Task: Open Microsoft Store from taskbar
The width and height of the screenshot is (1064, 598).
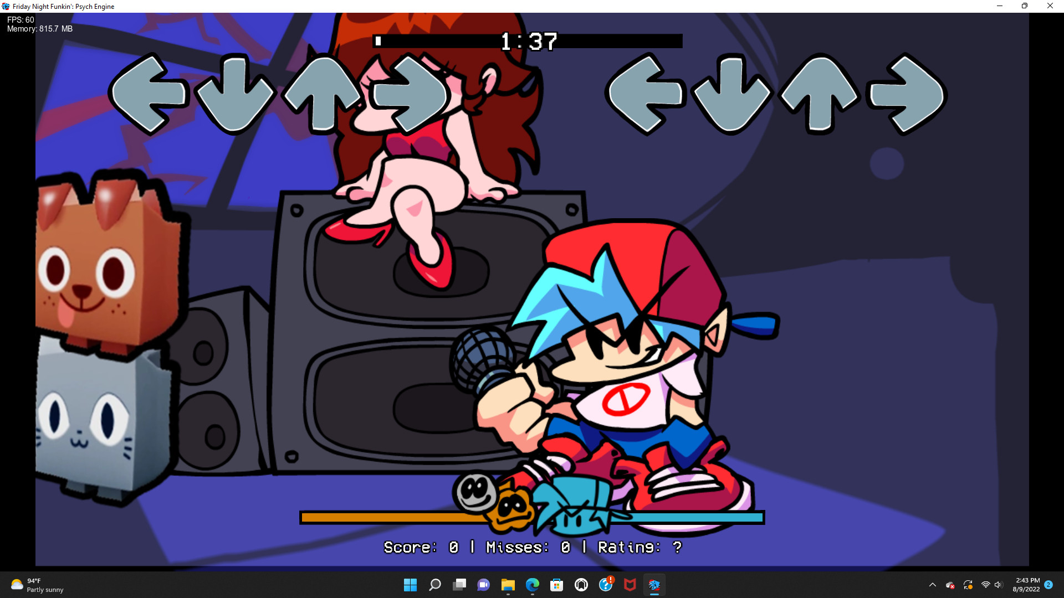Action: pos(557,585)
